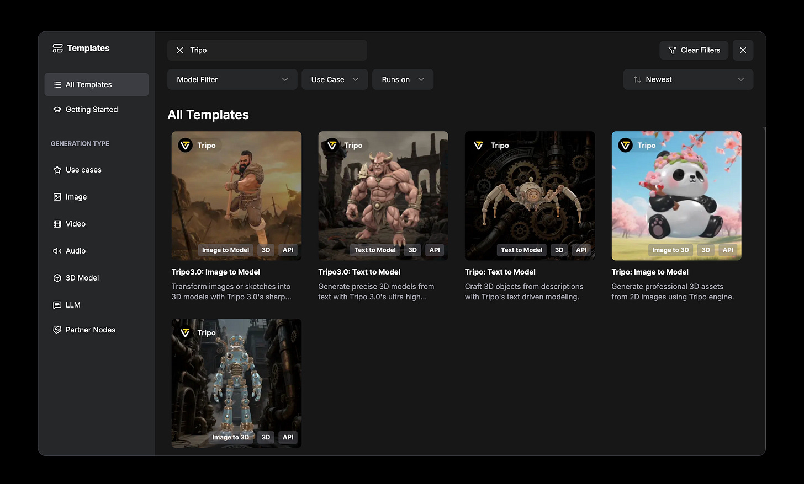Click API tag on the panda card
804x484 pixels.
point(728,250)
